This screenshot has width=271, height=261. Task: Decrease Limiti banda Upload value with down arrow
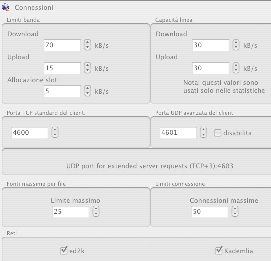tap(88, 70)
